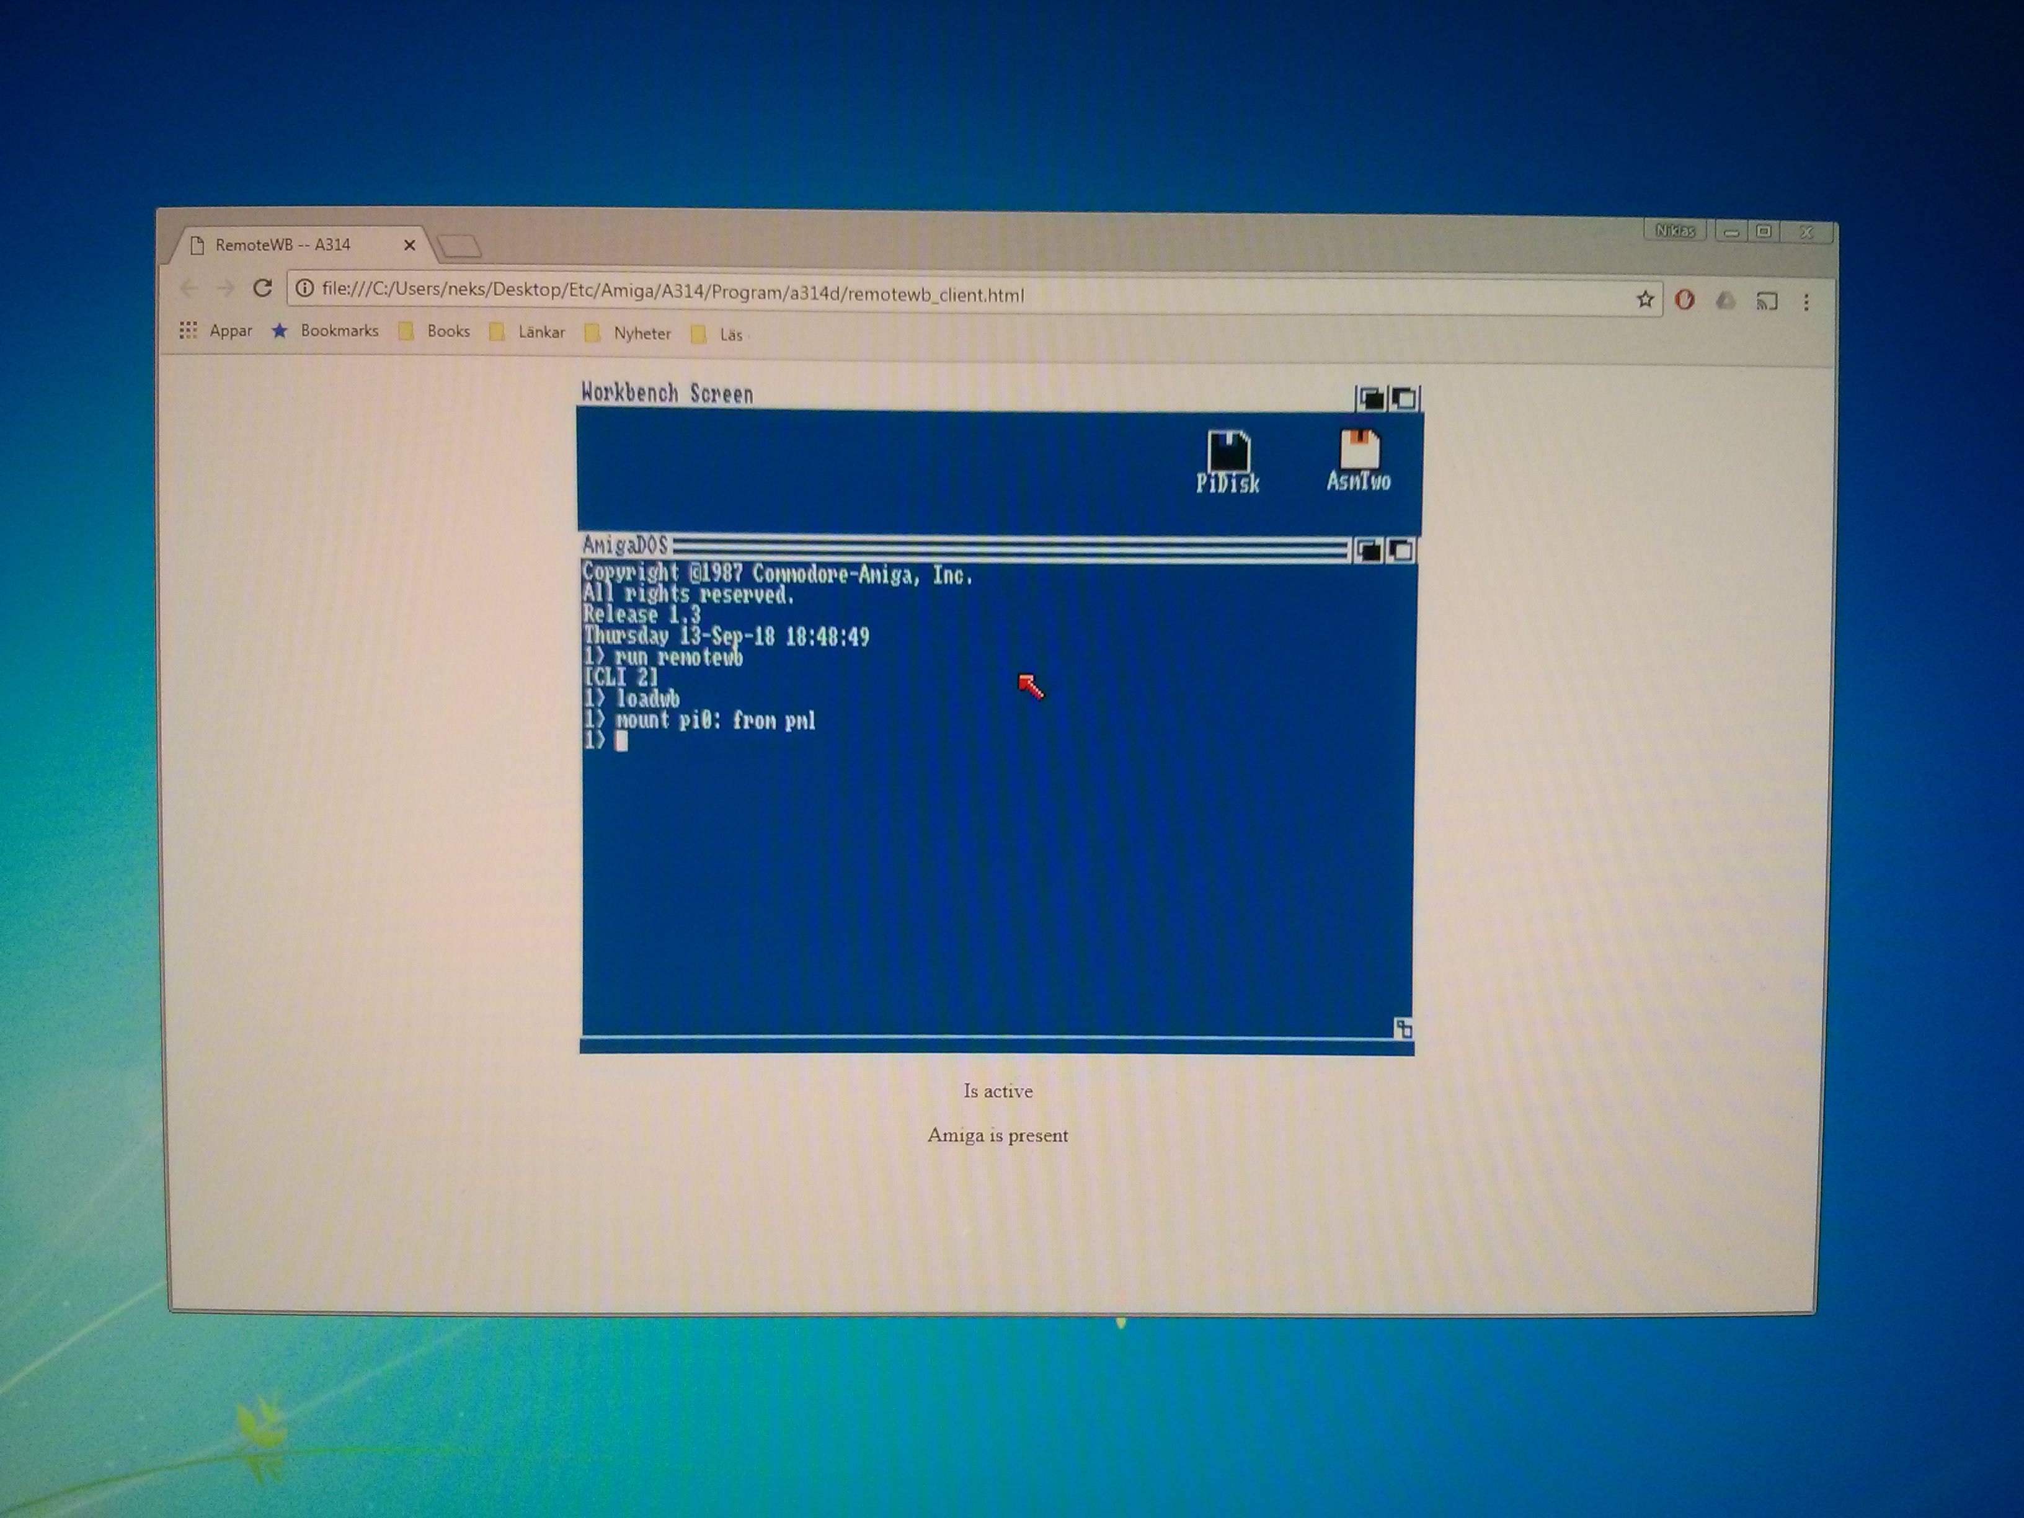Click the 'mount pi0: from pml' line
Image resolution: width=2024 pixels, height=1518 pixels.
coord(700,721)
